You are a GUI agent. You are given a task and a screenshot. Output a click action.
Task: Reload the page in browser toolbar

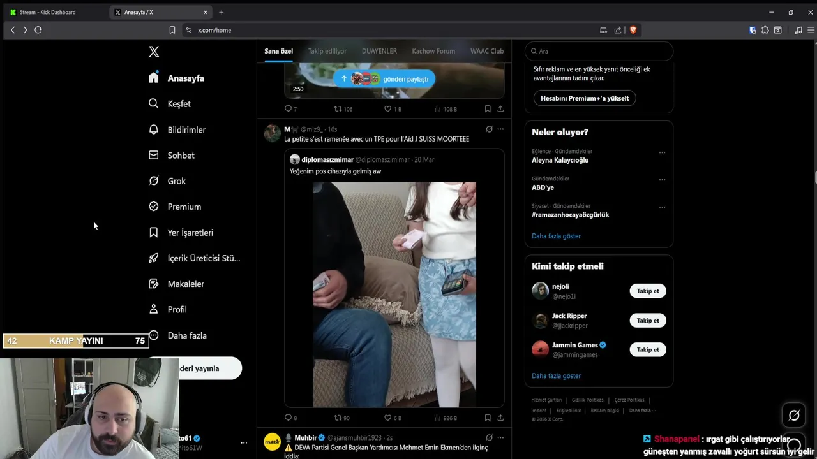(38, 30)
